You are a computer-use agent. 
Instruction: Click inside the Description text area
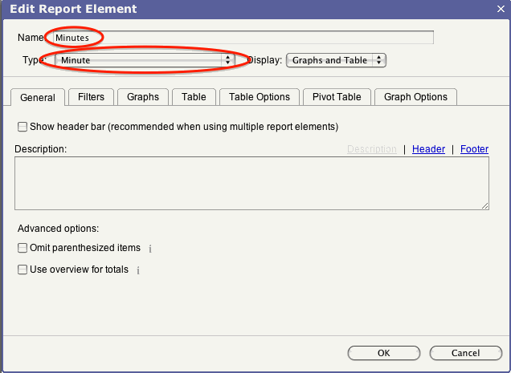coord(251,184)
